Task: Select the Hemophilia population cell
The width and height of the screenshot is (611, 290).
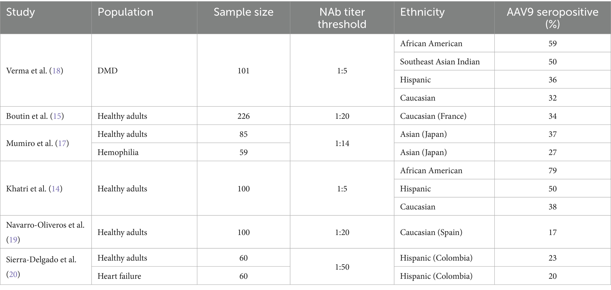Action: (x=144, y=152)
